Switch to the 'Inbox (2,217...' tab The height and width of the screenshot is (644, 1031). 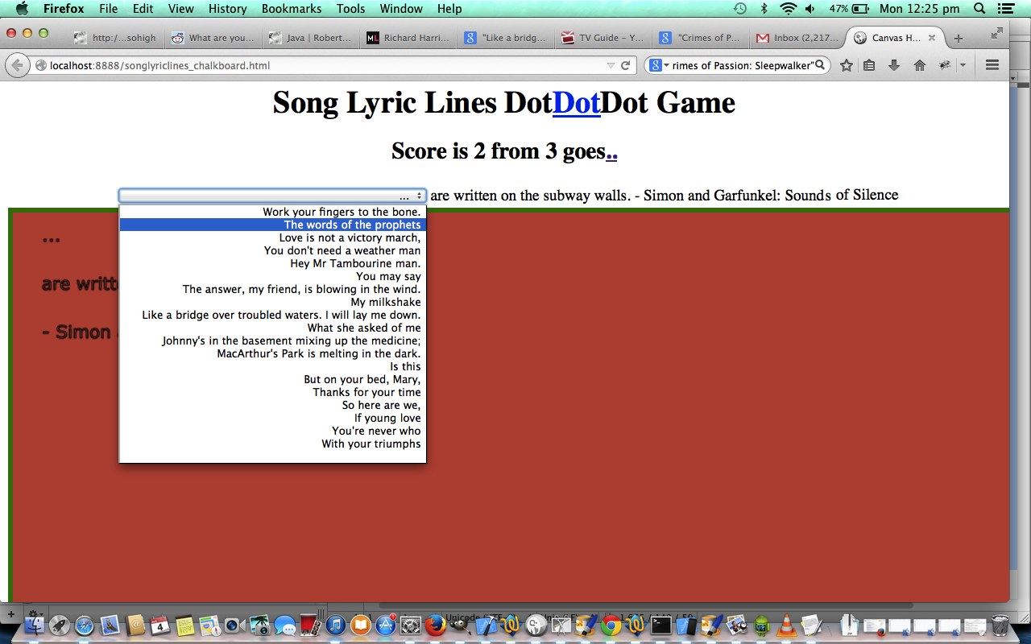tap(797, 38)
